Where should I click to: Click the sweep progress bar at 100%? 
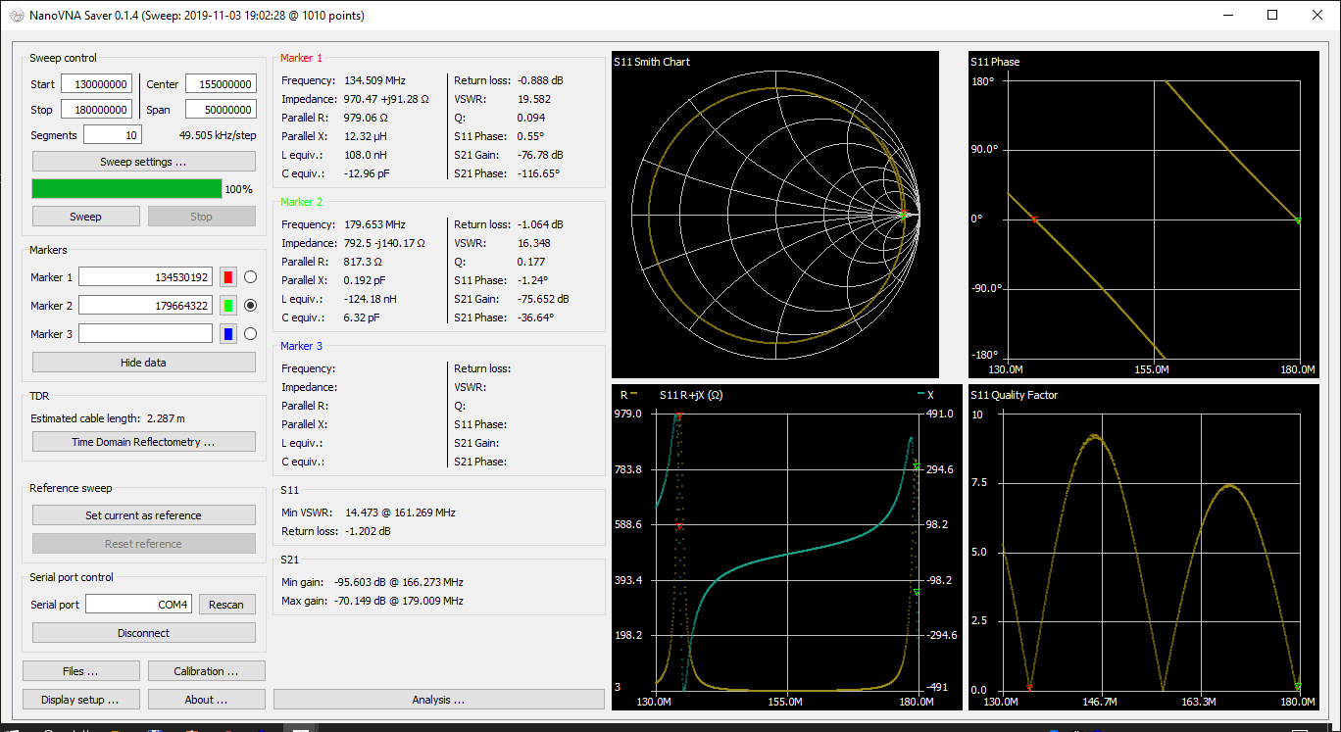click(127, 186)
